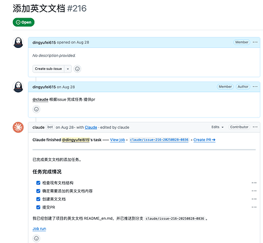Viewport: 263px width, 243px height.
Task: Click the Create sub-issue button
Action: (x=48, y=69)
